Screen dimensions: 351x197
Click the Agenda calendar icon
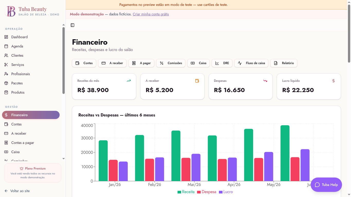[x=6, y=46]
